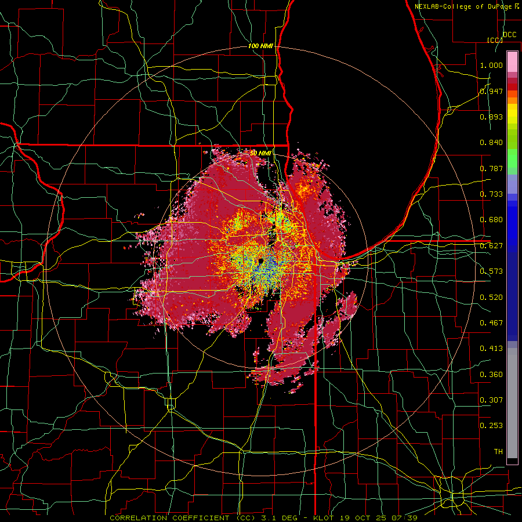Select the 0.467 scale value
522x522 pixels.
click(x=491, y=323)
